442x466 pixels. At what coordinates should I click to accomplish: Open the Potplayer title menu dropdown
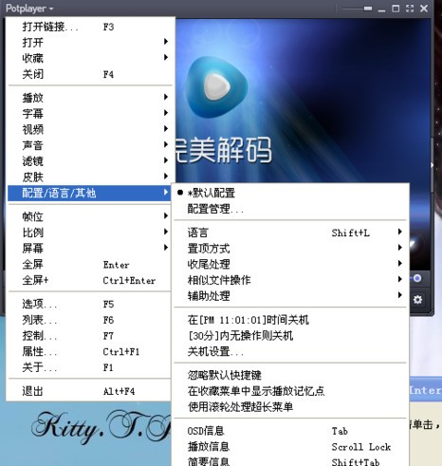click(29, 9)
